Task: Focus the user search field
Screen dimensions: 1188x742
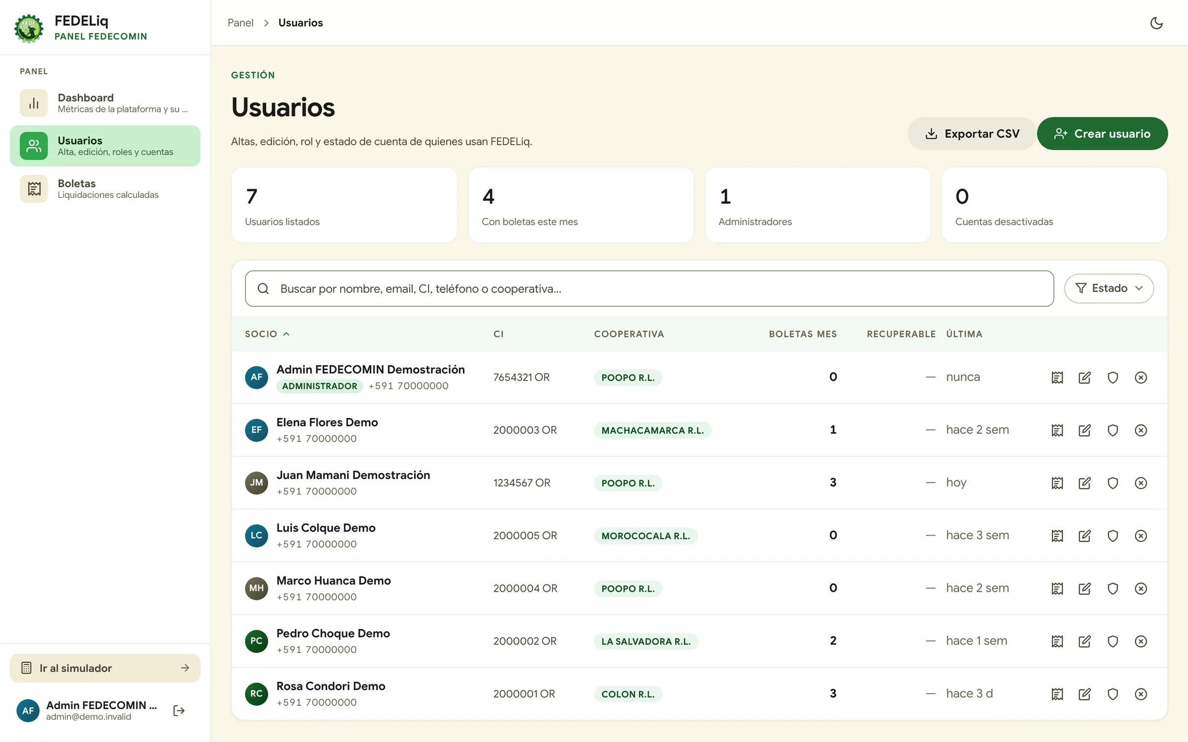Action: coord(649,288)
